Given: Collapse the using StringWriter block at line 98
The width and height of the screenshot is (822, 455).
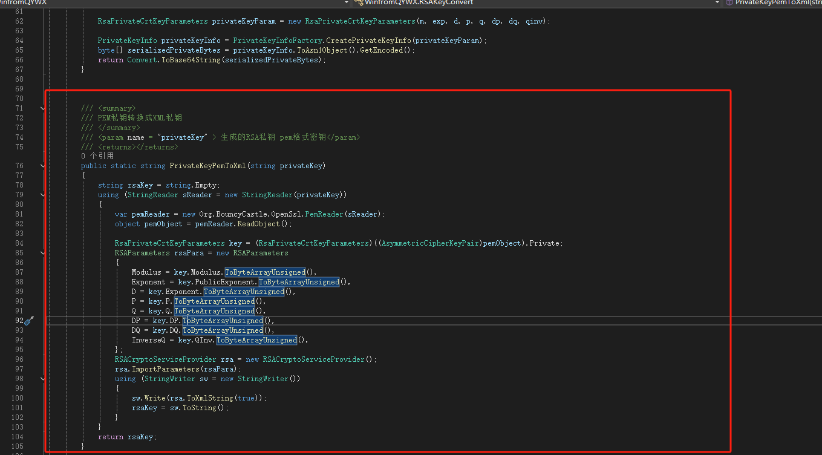Looking at the screenshot, I should point(42,379).
